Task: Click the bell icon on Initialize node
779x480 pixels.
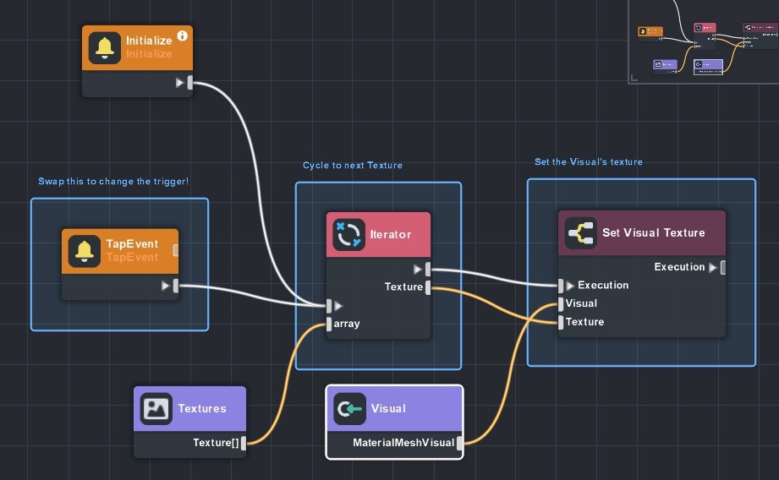Action: click(x=105, y=47)
